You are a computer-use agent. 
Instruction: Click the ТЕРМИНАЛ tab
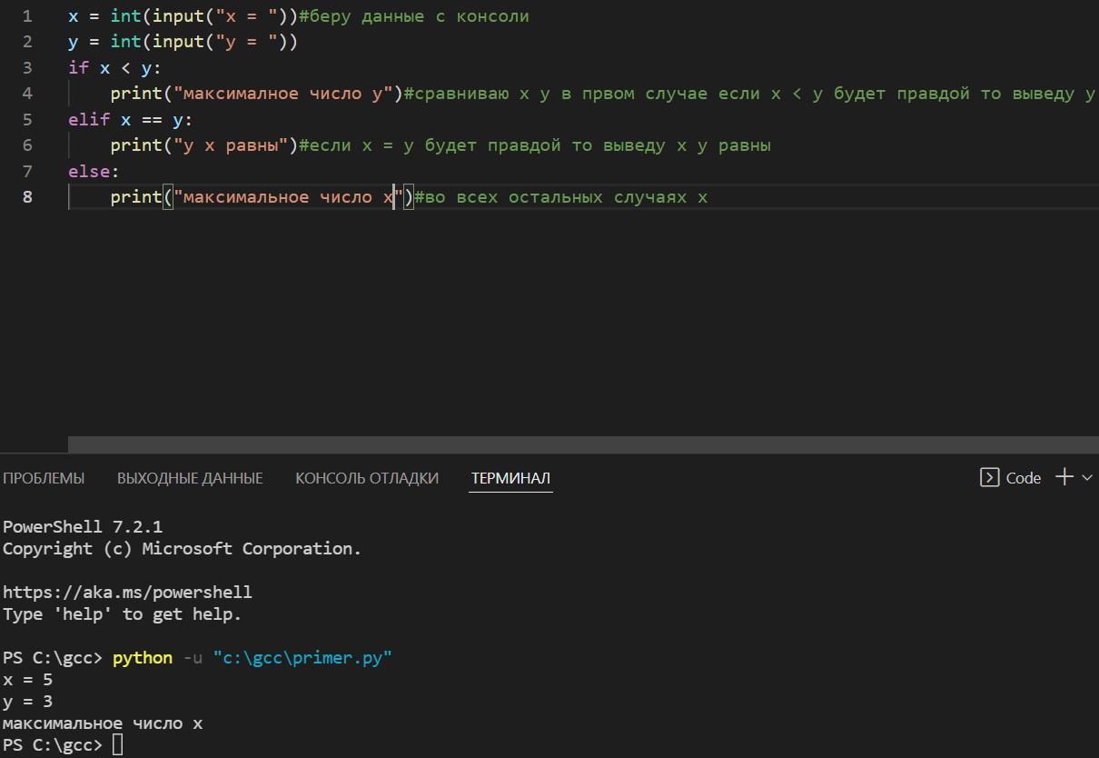(x=510, y=478)
